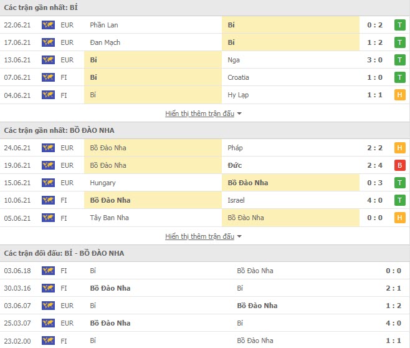Click the green T badge for Hungary vs Bồ Đào Nha
Screen dimensions: 410x348
click(399, 183)
